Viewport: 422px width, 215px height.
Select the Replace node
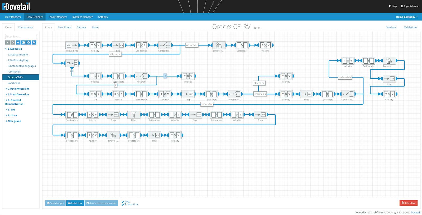coord(95,76)
